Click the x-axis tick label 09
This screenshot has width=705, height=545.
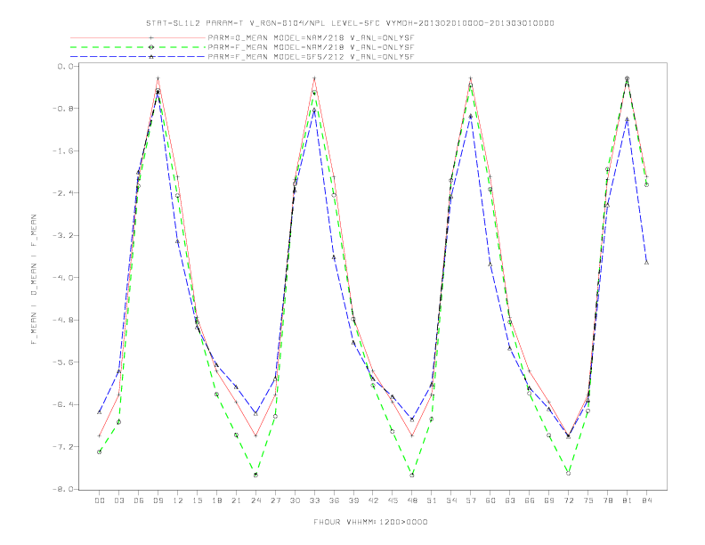(x=158, y=500)
